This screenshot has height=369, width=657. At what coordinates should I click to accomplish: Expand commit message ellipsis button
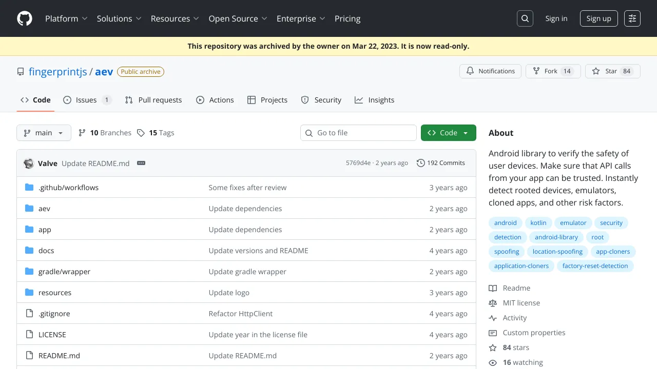click(141, 163)
